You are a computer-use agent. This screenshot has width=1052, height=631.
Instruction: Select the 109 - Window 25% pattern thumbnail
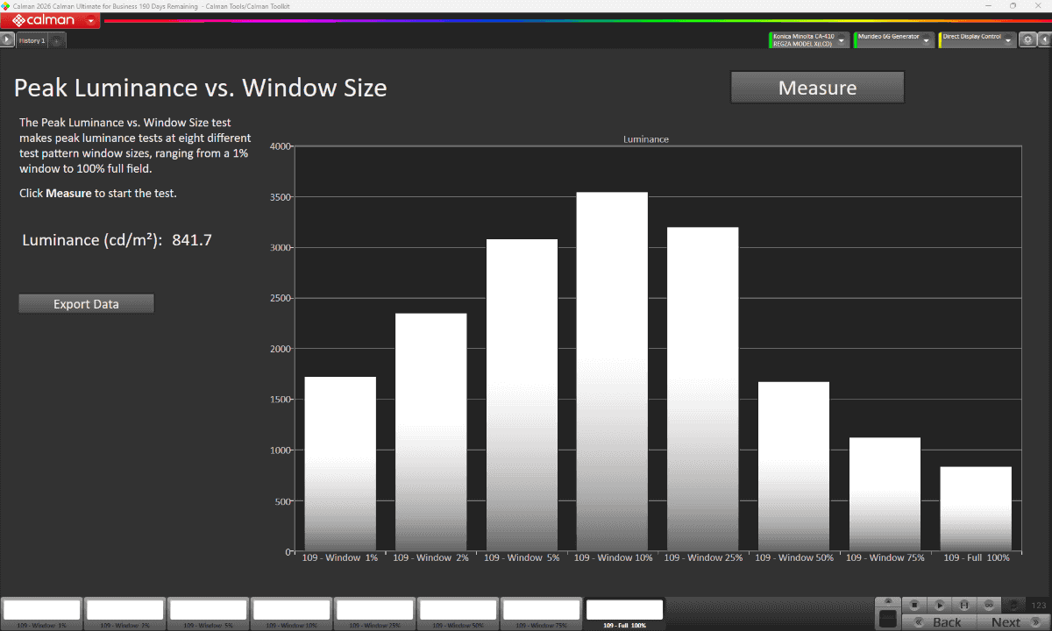[374, 613]
